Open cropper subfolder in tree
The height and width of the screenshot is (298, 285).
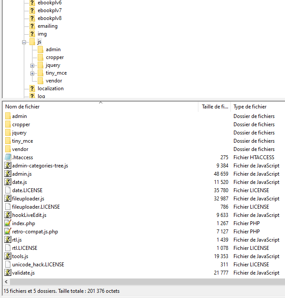(x=55, y=57)
